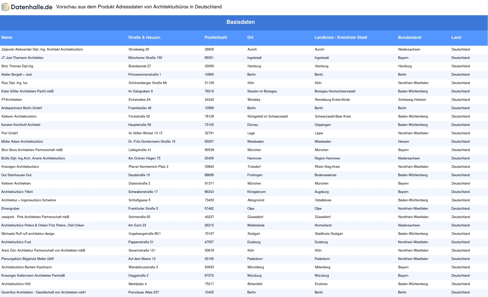Click the Göppingen district cell
Screen dimensions: 488x297
pos(323,125)
